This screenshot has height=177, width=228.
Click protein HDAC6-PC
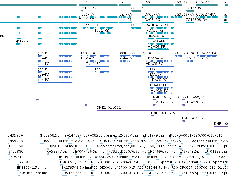point(161,82)
